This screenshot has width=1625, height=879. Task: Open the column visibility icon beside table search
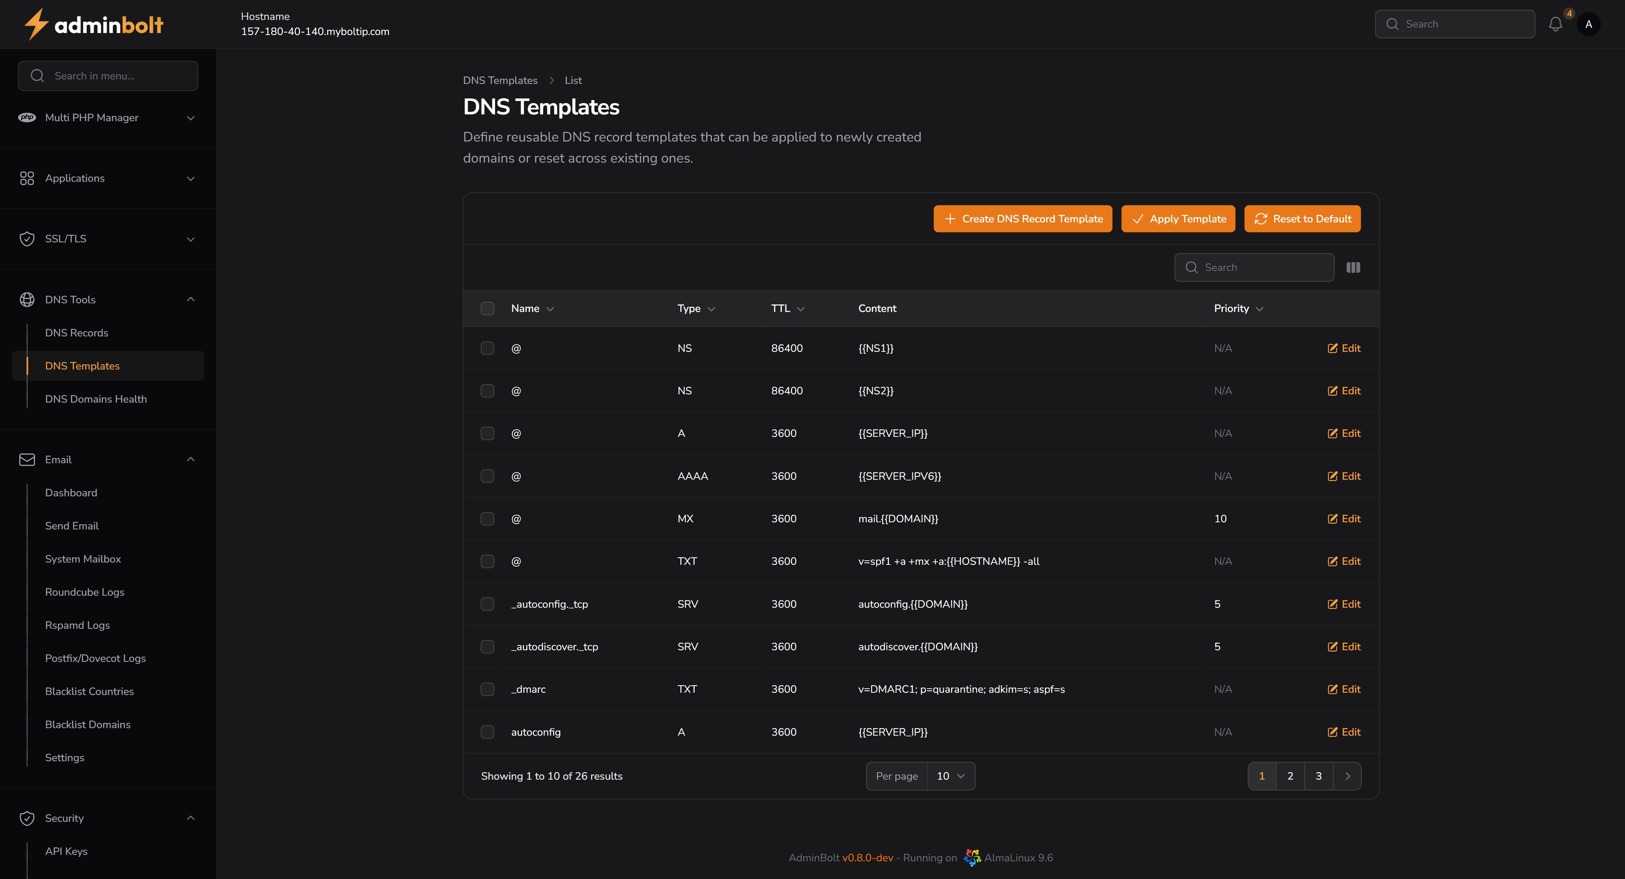[x=1354, y=268]
